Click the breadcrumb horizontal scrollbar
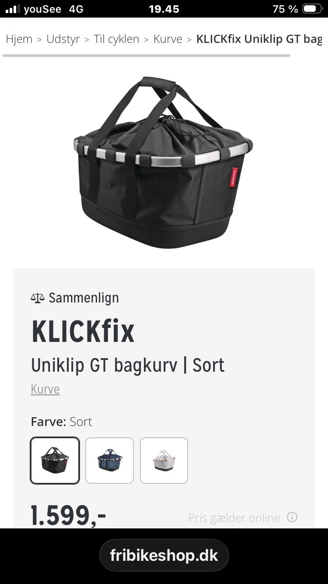 pos(147,56)
